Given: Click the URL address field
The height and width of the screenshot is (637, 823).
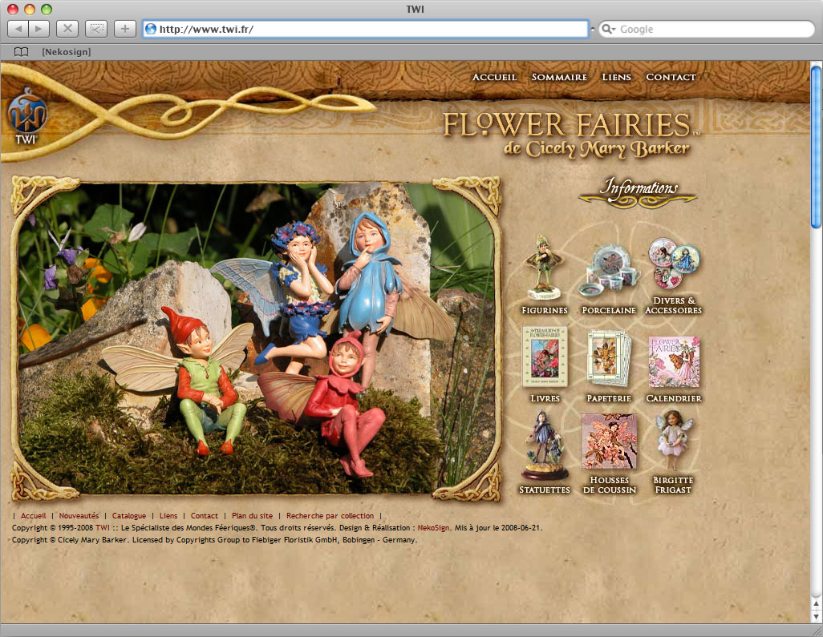Looking at the screenshot, I should click(x=365, y=29).
